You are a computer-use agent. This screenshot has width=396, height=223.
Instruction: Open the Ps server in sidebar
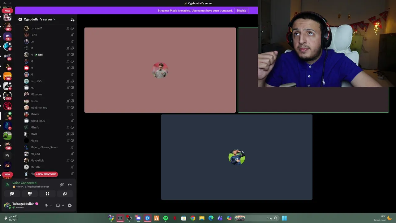[x=7, y=155]
